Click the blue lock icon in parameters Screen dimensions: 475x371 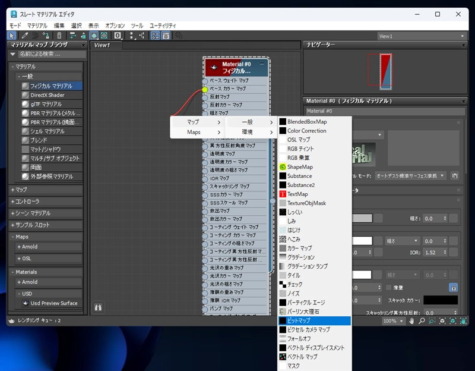[453, 287]
